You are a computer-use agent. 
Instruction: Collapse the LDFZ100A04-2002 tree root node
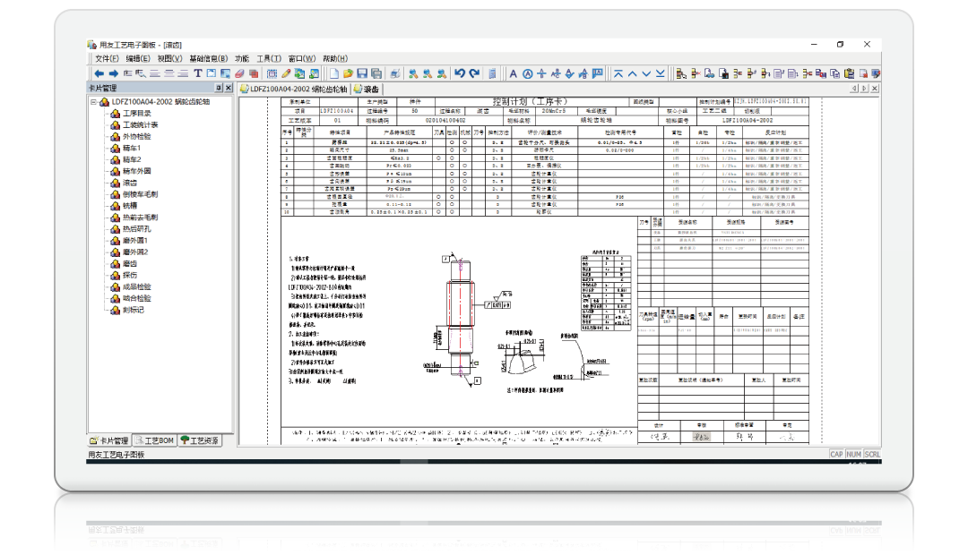coord(94,103)
